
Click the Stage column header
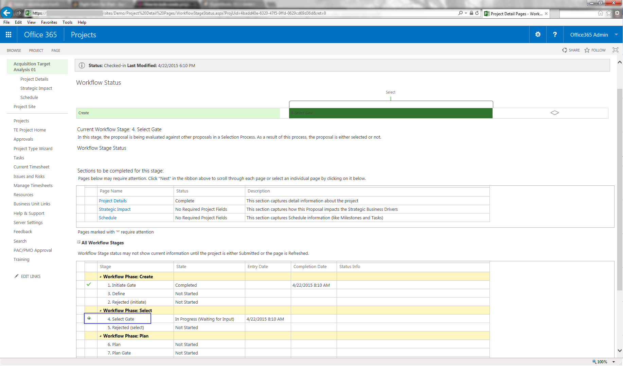105,266
